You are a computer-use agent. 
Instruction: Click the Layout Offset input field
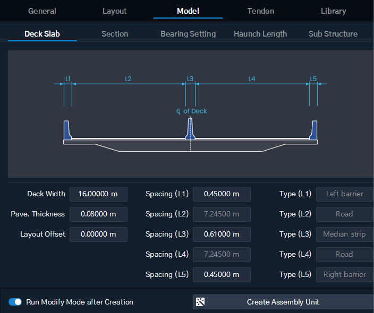tap(98, 234)
